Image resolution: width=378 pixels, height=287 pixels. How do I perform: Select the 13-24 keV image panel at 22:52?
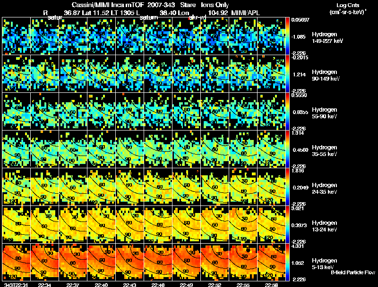215,224
